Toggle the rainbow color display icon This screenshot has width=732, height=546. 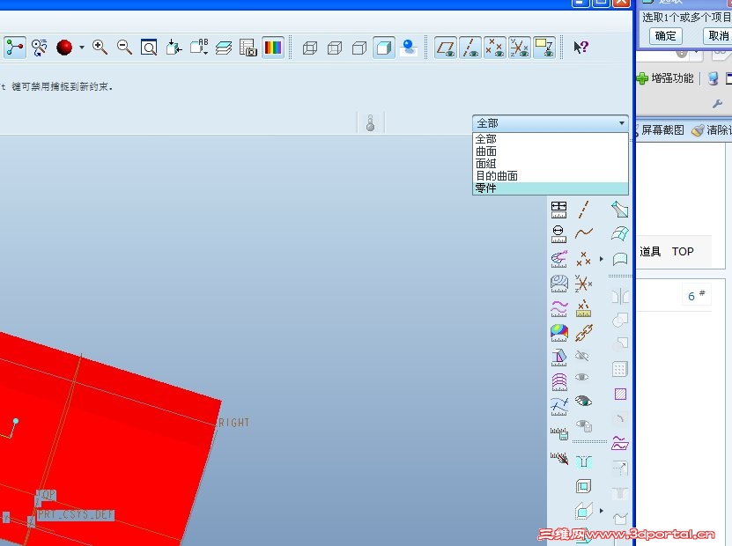273,48
